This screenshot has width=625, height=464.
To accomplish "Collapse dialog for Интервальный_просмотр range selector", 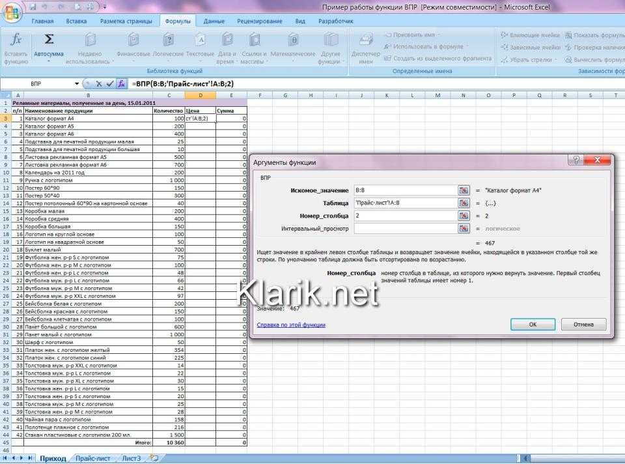I will click(464, 229).
